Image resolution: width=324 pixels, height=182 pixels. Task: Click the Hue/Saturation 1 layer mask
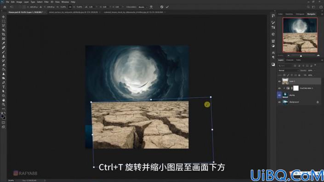296,88
